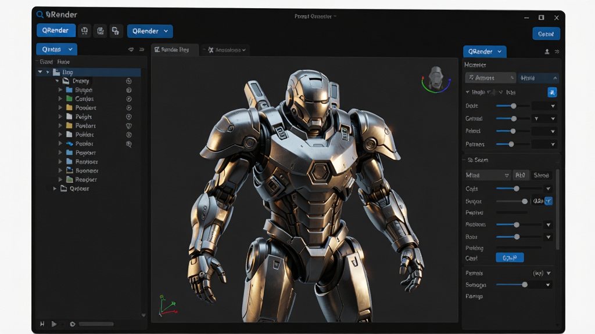Expand the last outlined-folder tree node
This screenshot has height=334, width=595.
55,188
